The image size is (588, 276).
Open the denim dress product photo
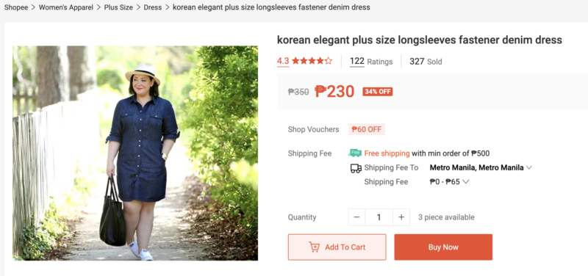click(135, 153)
